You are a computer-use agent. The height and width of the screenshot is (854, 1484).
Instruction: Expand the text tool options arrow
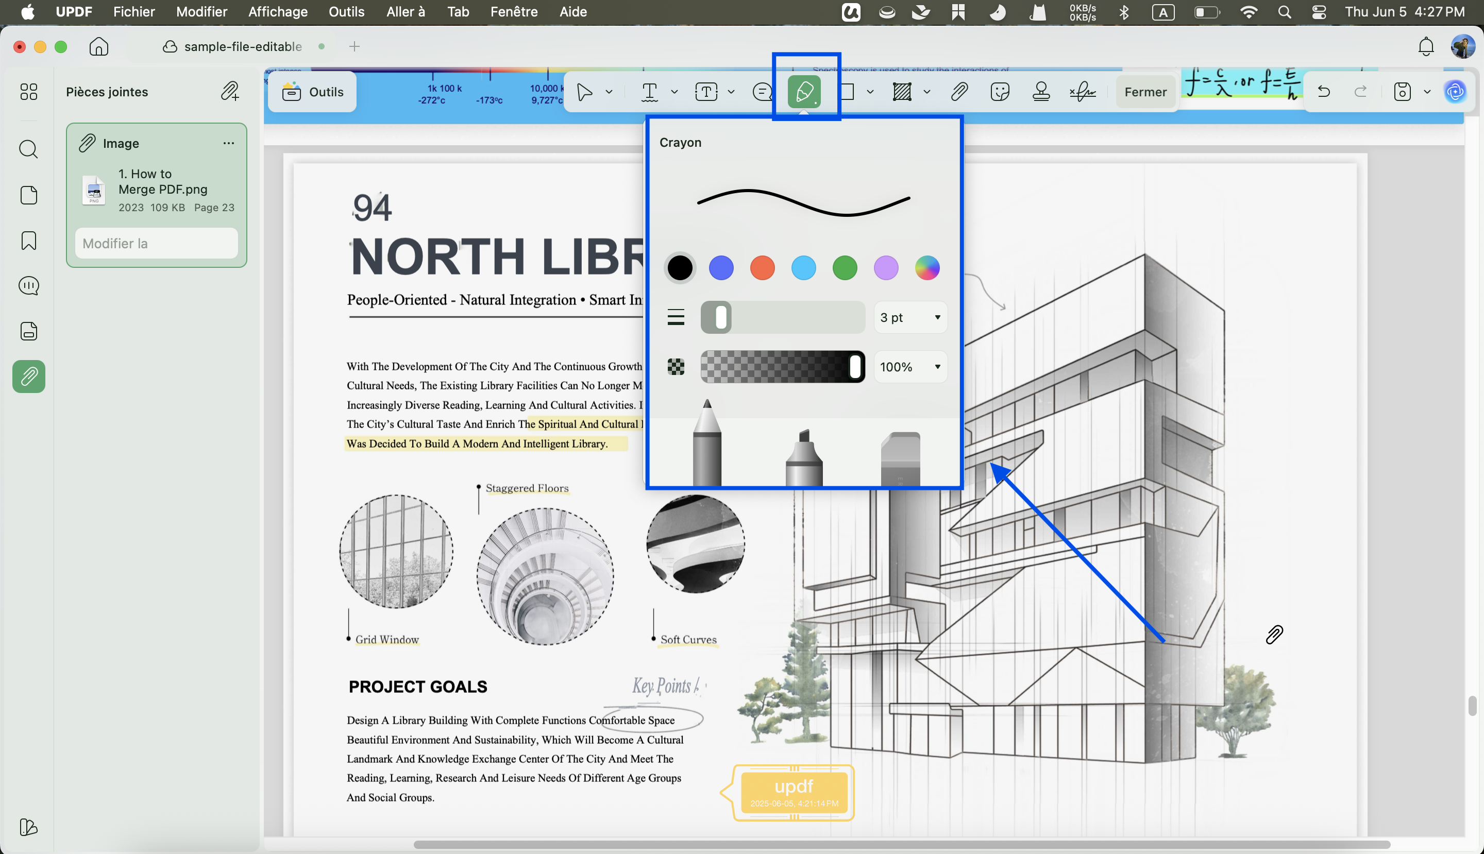tap(673, 92)
